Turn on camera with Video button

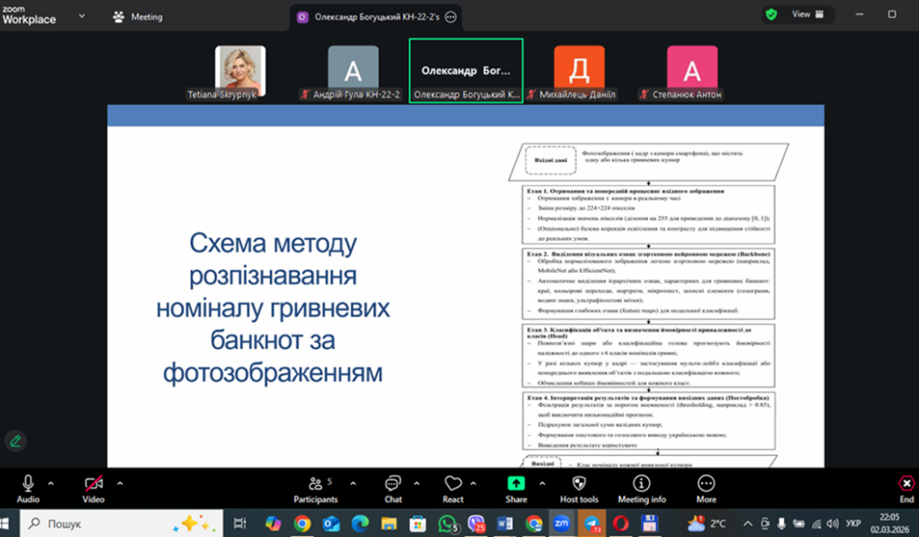pos(93,483)
